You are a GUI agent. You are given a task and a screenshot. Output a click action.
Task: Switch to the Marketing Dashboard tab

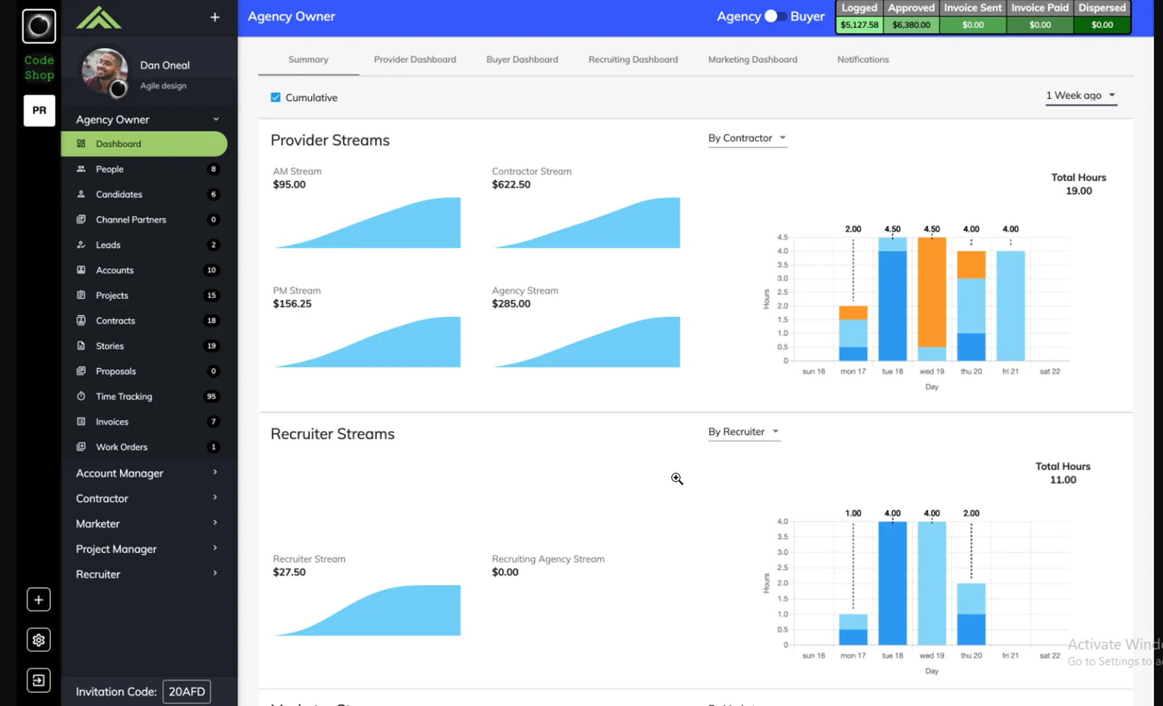click(753, 59)
